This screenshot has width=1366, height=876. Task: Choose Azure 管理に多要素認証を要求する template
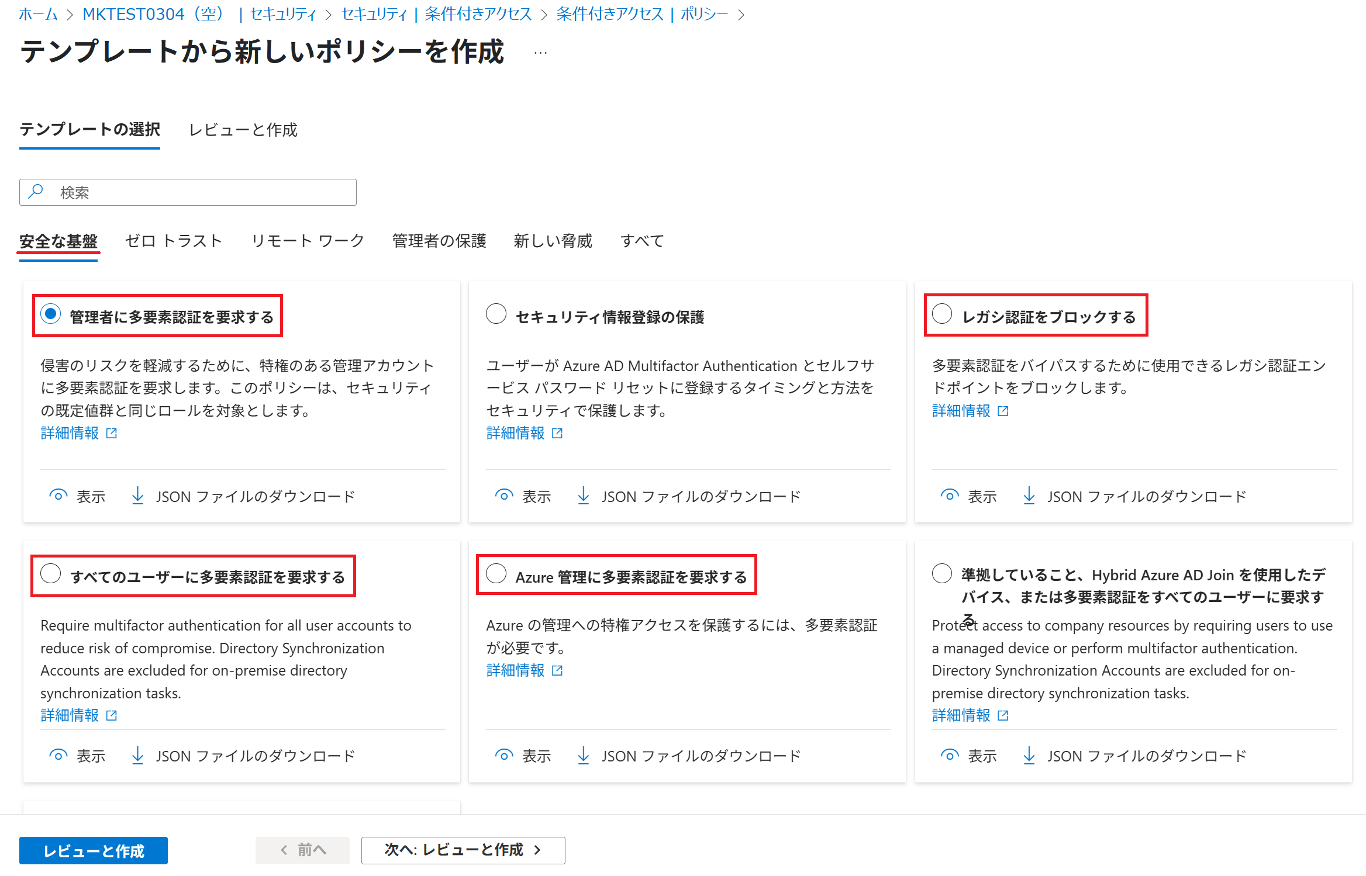coord(496,574)
